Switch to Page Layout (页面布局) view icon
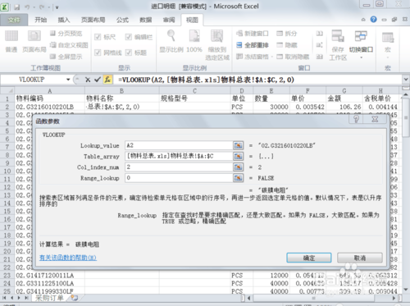This screenshot has height=306, width=410. pyautogui.click(x=34, y=36)
